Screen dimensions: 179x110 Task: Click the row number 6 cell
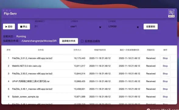pyautogui.click(x=9, y=97)
